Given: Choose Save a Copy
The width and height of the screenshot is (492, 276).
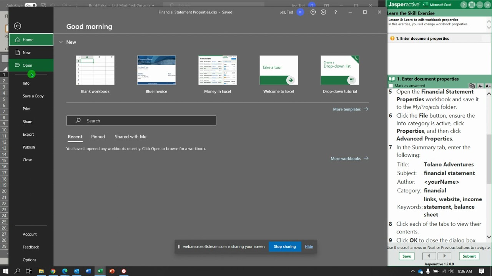Looking at the screenshot, I should 31,96.
